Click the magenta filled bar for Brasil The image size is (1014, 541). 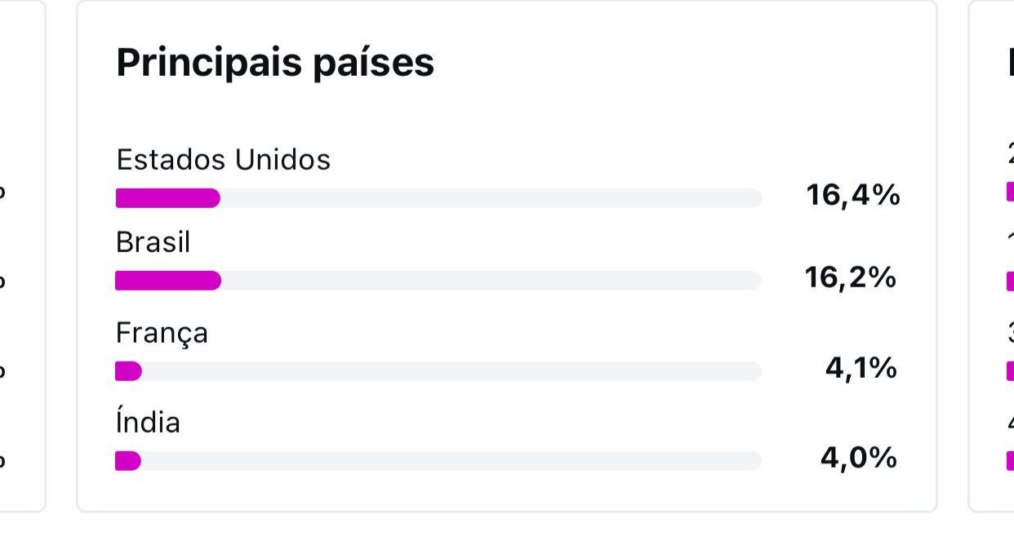(x=167, y=281)
